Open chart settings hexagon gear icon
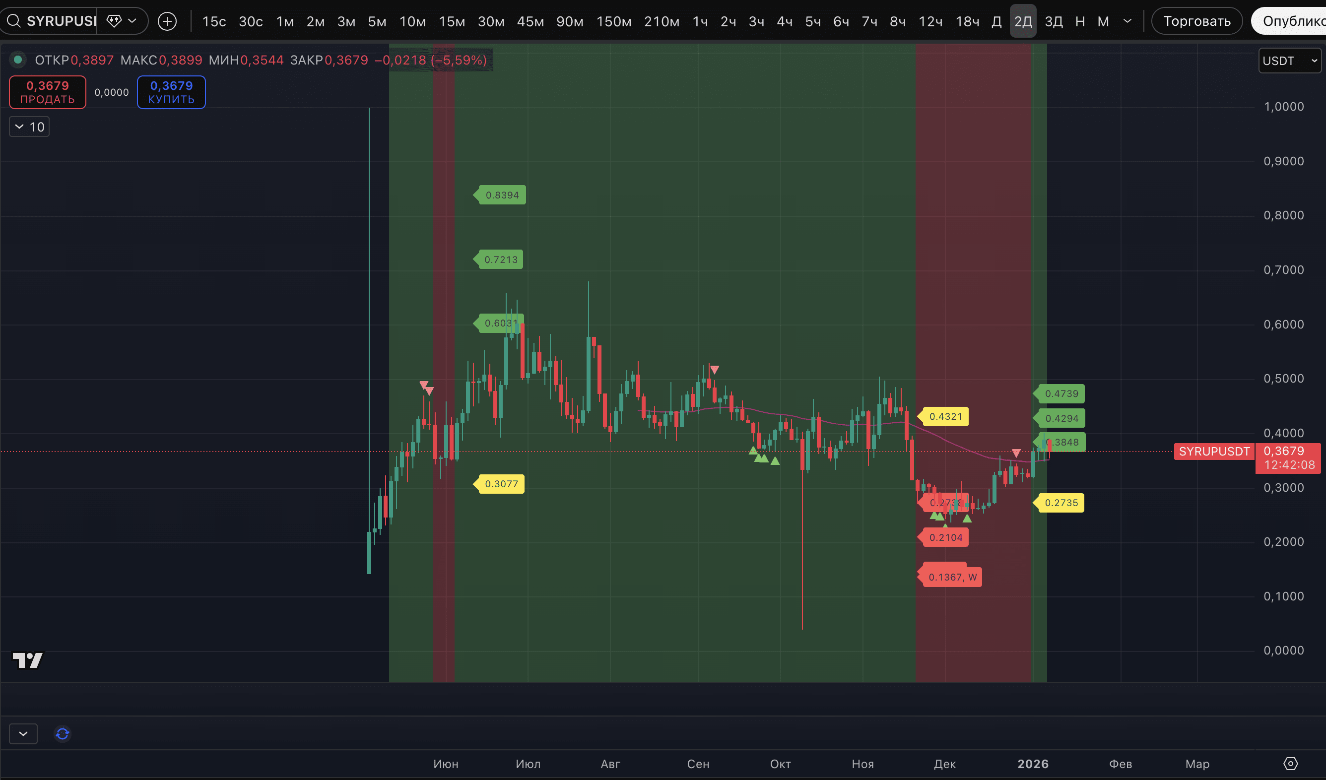Screen dimensions: 1326x780 [1291, 763]
